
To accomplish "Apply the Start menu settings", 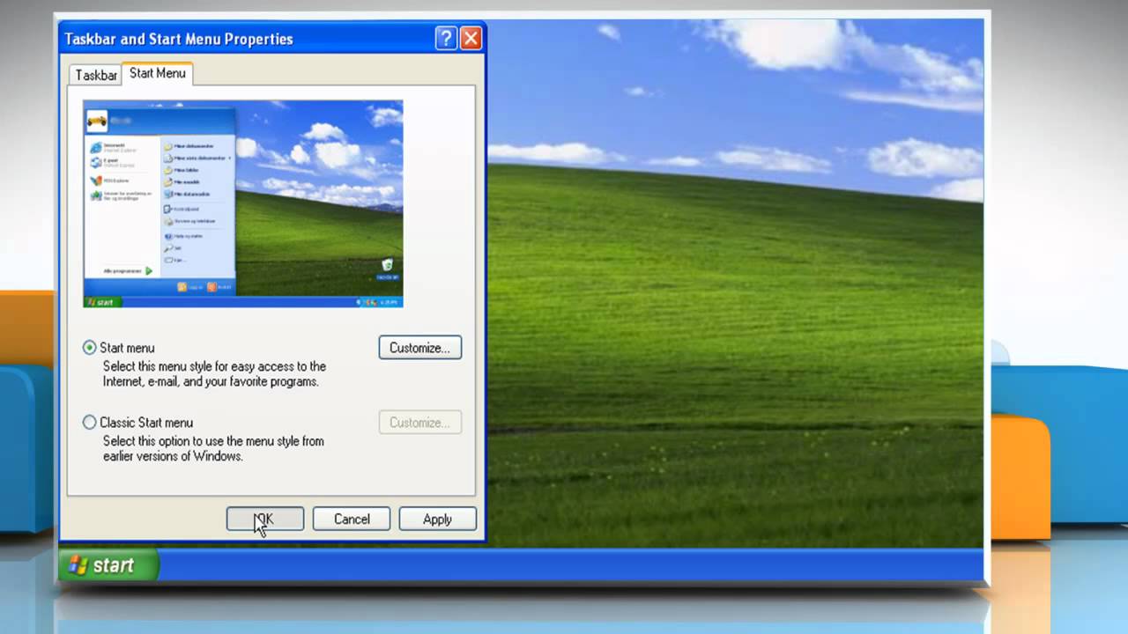I will 437,519.
